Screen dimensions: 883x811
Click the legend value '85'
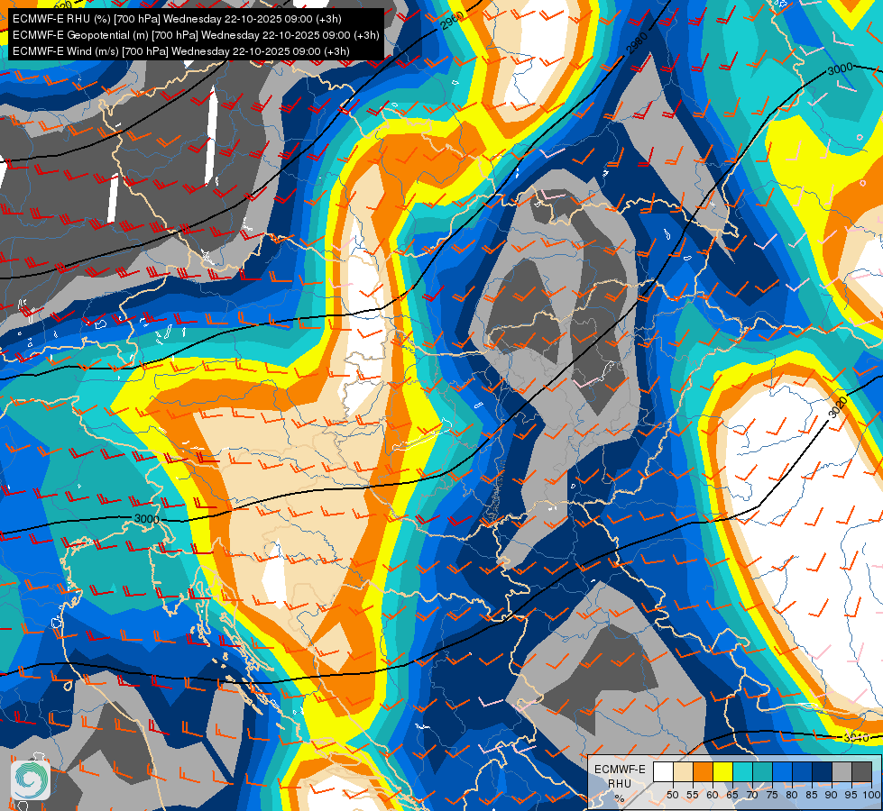coord(812,795)
